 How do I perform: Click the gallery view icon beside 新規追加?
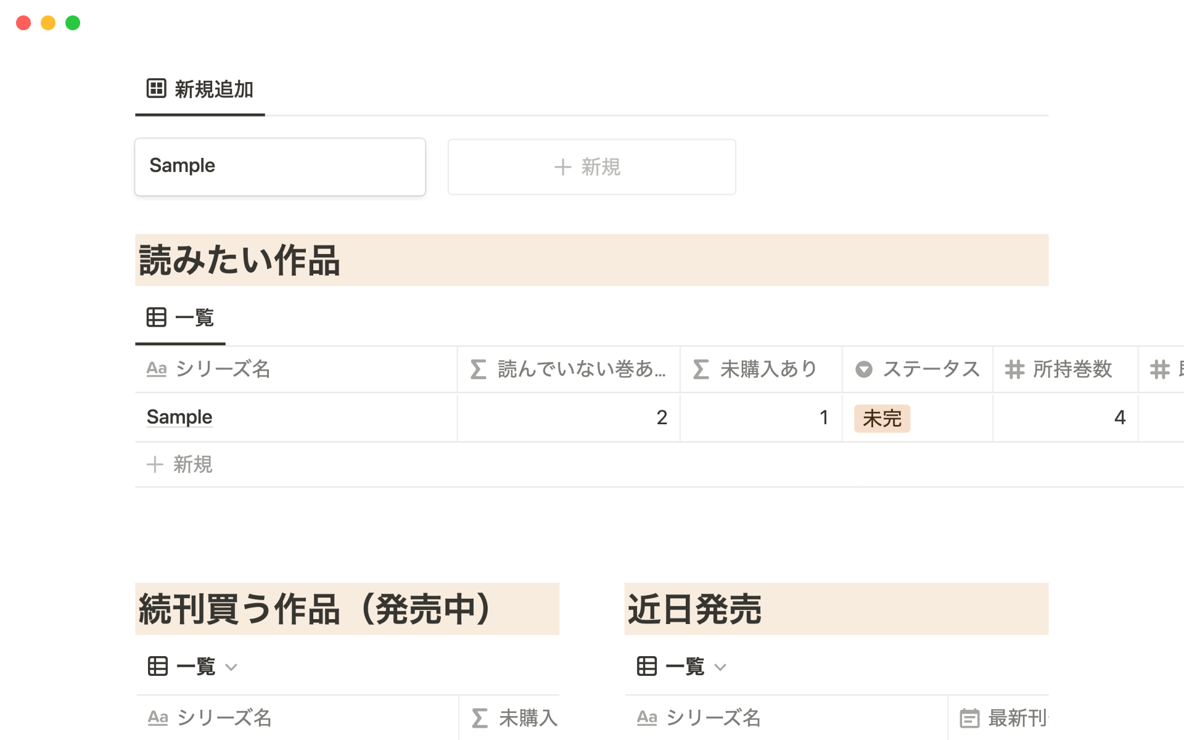tap(156, 88)
